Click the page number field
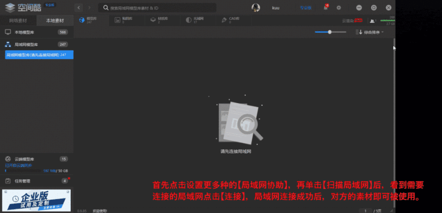This screenshot has width=442, height=213. 365,211
